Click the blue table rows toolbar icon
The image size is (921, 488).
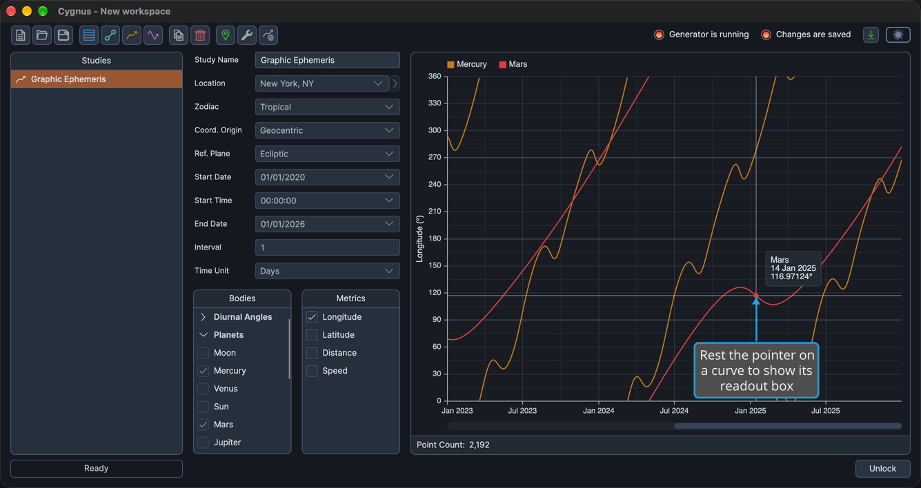tap(89, 35)
